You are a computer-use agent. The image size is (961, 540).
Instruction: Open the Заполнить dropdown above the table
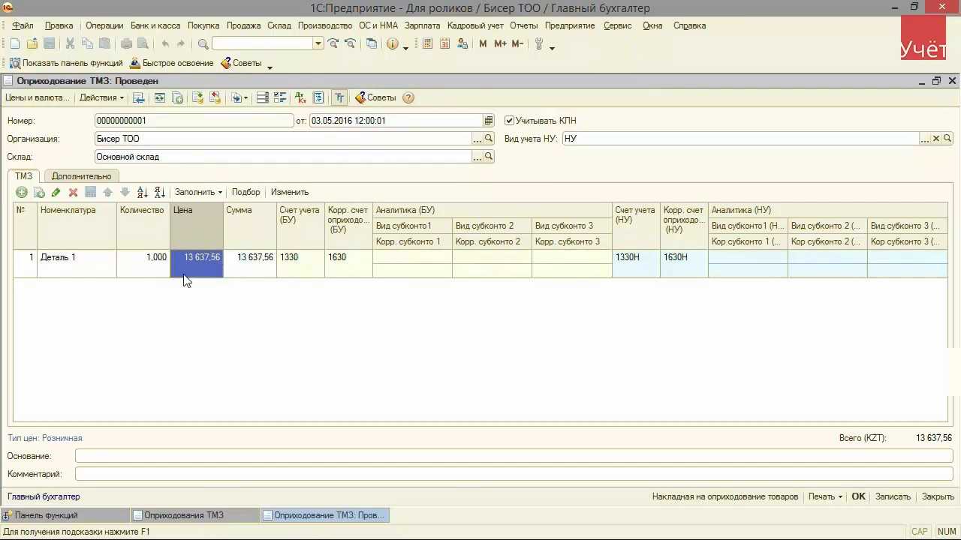pos(198,192)
